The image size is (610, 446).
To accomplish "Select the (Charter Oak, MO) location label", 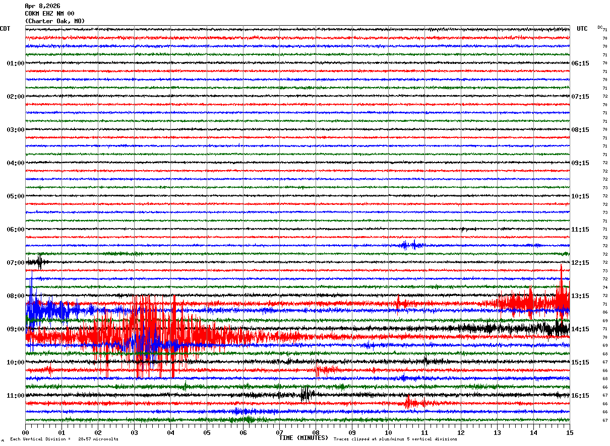I will [55, 21].
